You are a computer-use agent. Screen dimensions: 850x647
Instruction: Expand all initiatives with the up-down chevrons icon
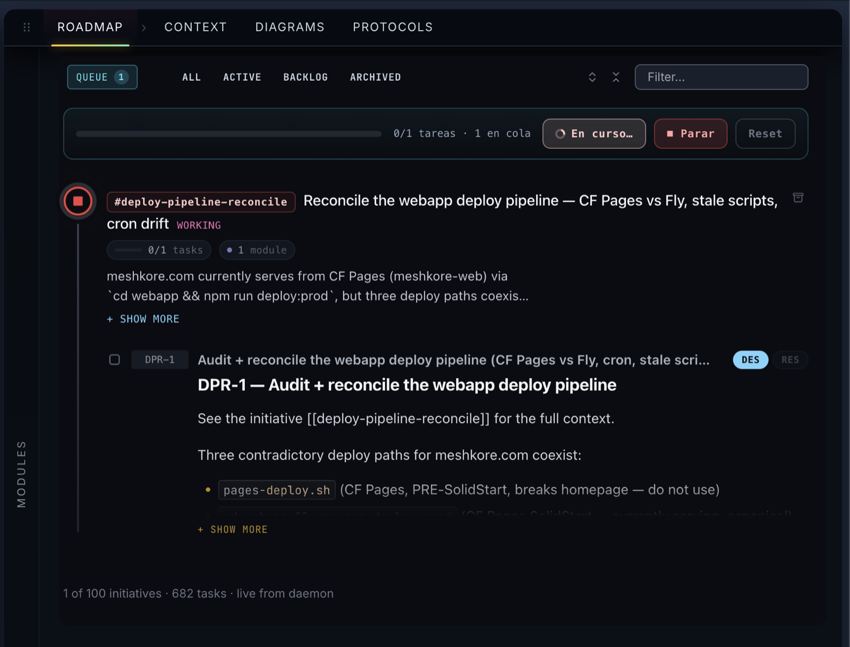592,77
